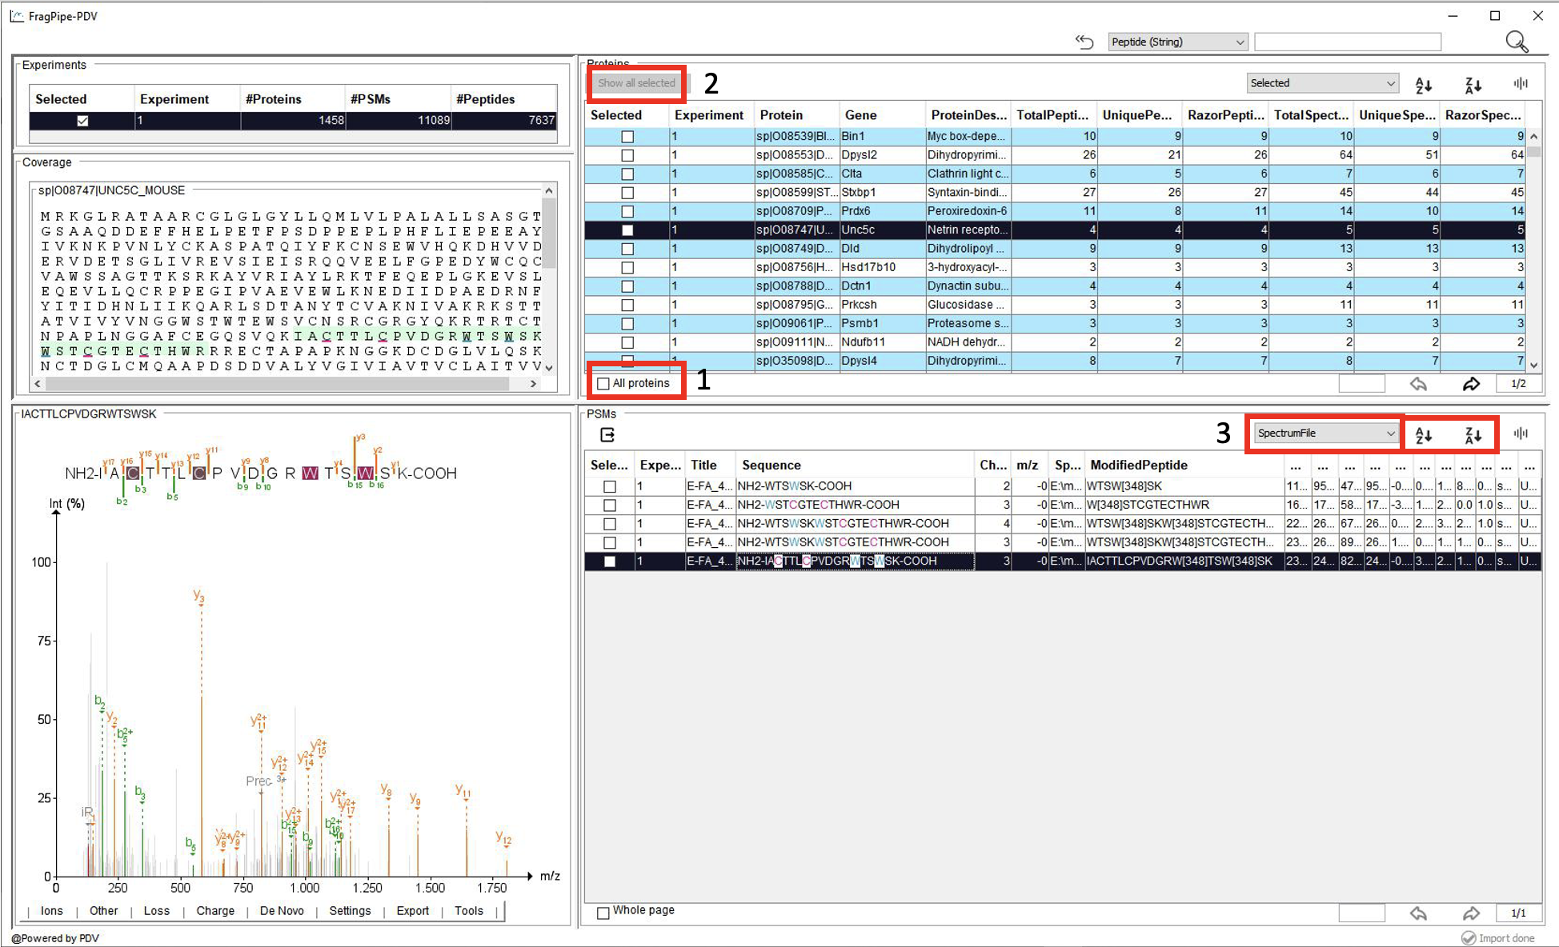Click forward arrow to next protein page
The width and height of the screenshot is (1559, 947).
1471,384
